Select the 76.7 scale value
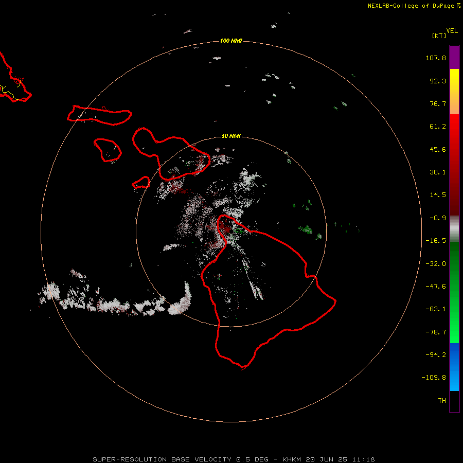 tap(438, 103)
